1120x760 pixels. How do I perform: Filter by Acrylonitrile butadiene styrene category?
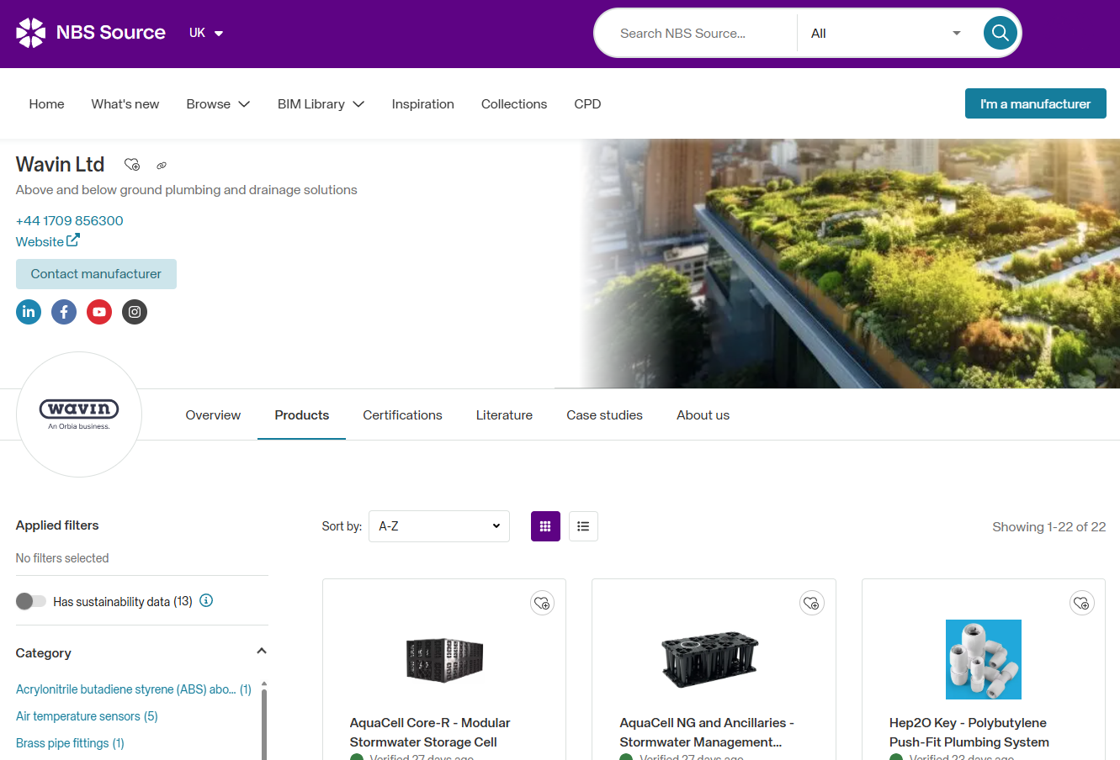134,689
